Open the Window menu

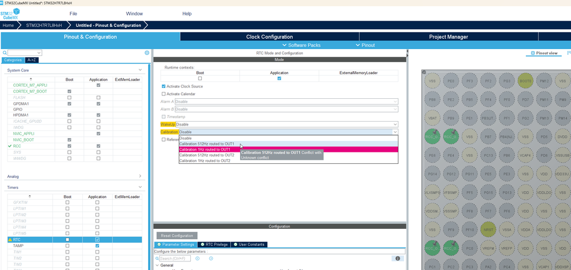[134, 14]
